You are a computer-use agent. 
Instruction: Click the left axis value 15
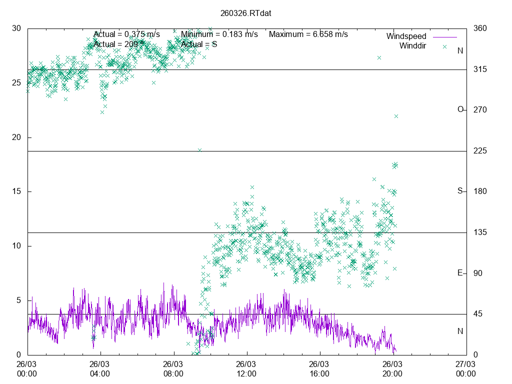(x=16, y=191)
